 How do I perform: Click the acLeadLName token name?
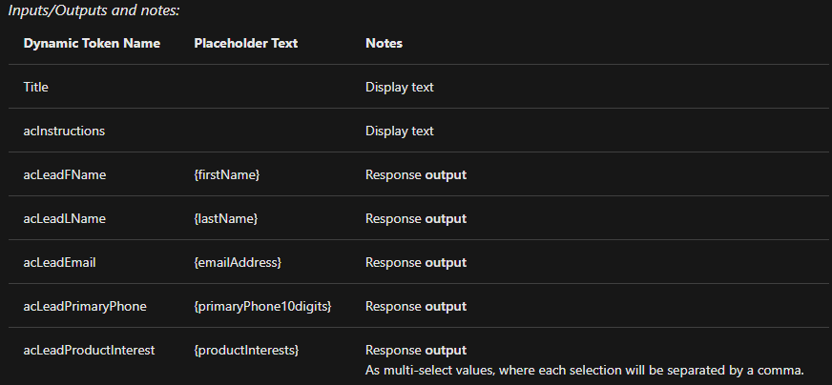tap(64, 218)
